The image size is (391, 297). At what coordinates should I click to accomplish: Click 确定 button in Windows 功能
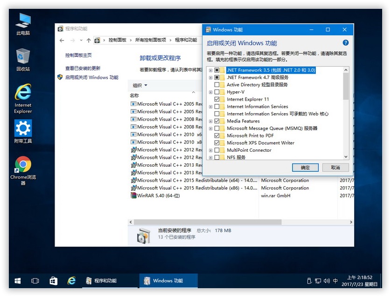(x=305, y=168)
